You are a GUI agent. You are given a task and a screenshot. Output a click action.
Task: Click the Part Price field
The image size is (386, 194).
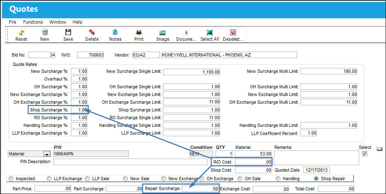(53, 189)
